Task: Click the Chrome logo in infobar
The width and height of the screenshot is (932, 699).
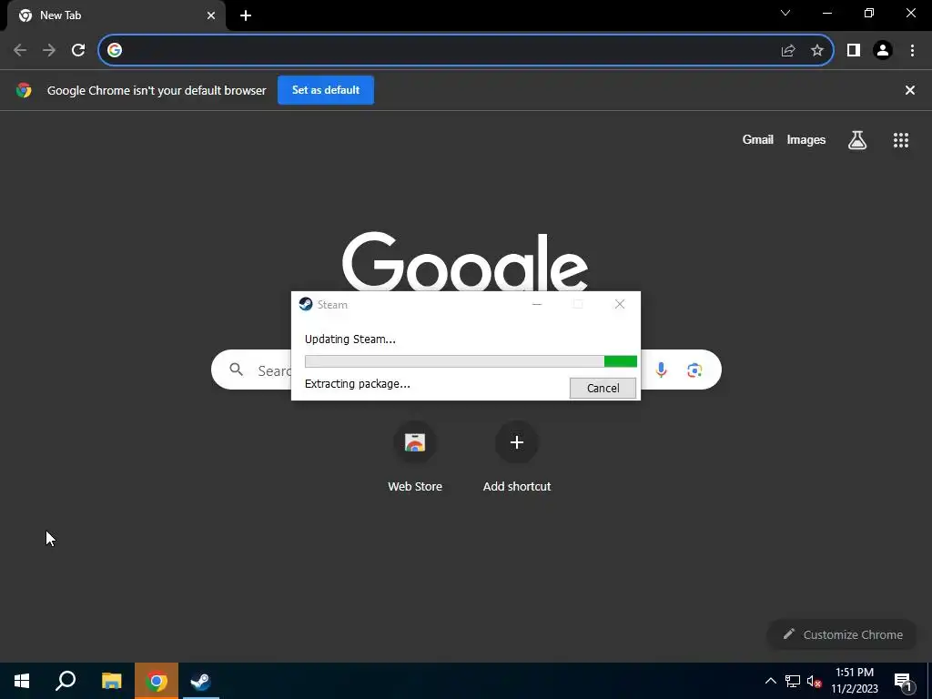Action: (x=24, y=90)
